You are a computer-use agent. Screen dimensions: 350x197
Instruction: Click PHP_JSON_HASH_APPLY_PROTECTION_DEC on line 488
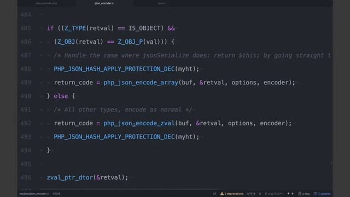pyautogui.click(x=114, y=69)
